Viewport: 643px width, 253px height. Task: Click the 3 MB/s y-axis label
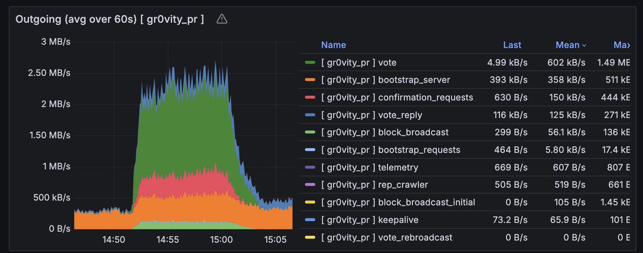coord(56,42)
